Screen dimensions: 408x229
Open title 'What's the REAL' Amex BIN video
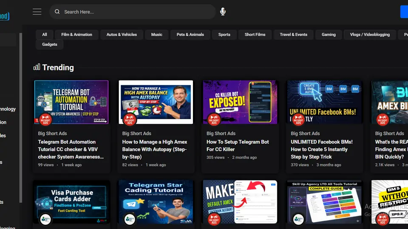391,149
